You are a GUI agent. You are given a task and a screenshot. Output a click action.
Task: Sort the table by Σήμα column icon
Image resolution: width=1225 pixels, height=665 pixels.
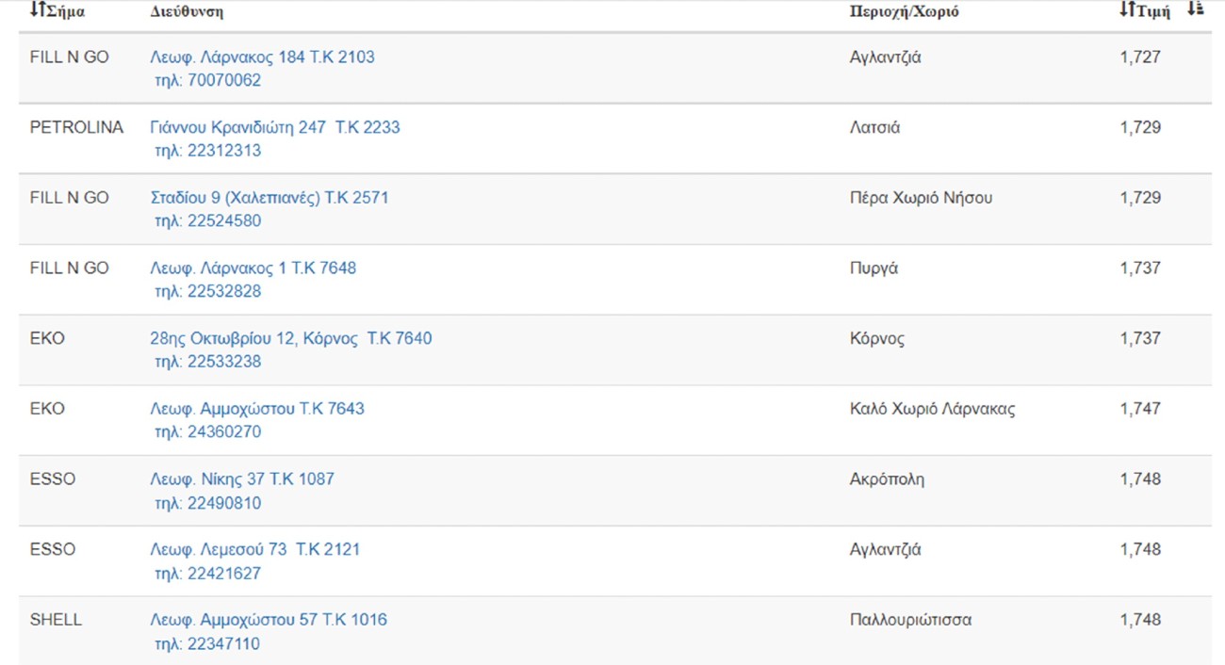pos(37,10)
